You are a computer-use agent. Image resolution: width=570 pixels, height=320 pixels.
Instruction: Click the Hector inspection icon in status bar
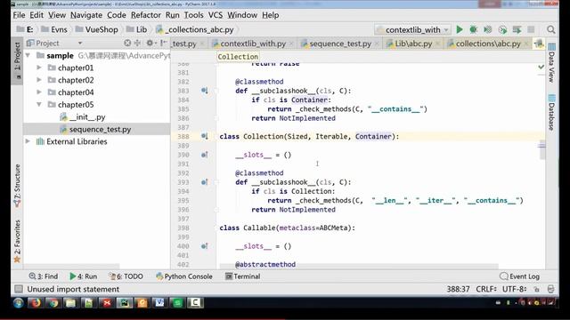coord(550,289)
